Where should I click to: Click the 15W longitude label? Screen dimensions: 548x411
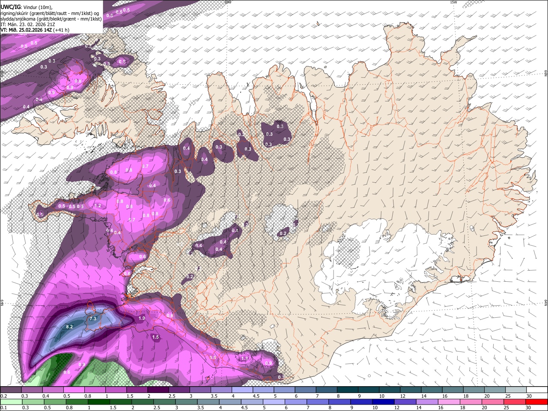pos(454,2)
